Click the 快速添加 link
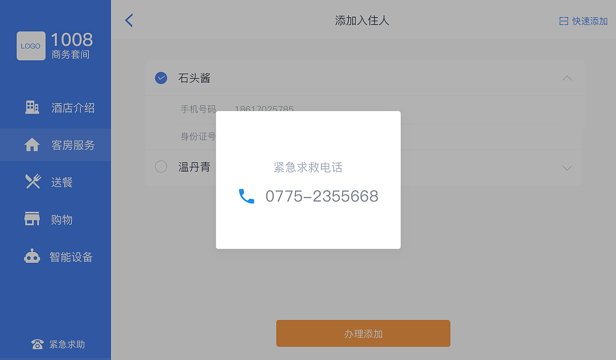Screen dimensions: 616x360 click(x=590, y=21)
